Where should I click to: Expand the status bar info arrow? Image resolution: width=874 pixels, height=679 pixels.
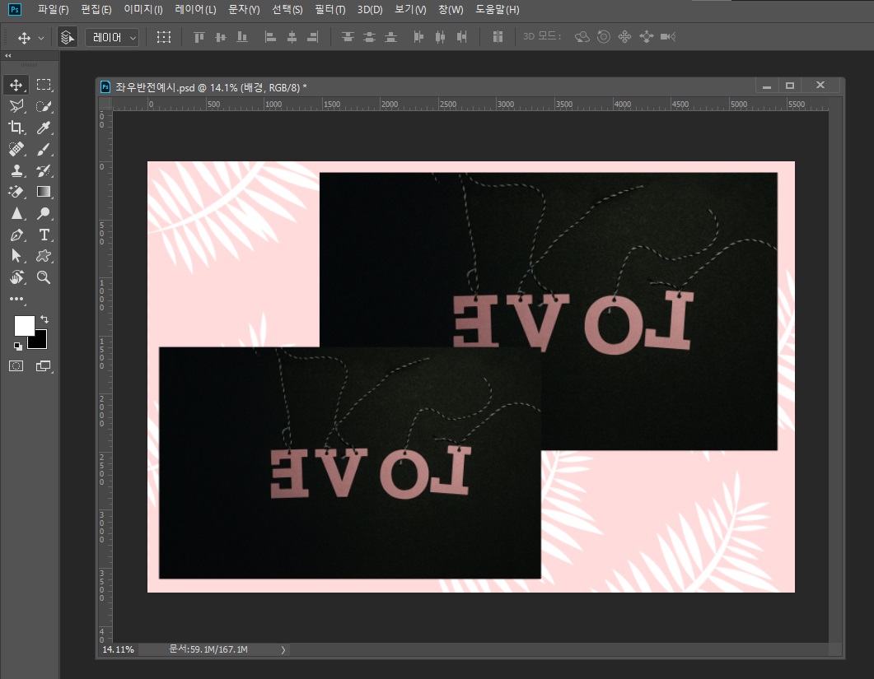283,649
